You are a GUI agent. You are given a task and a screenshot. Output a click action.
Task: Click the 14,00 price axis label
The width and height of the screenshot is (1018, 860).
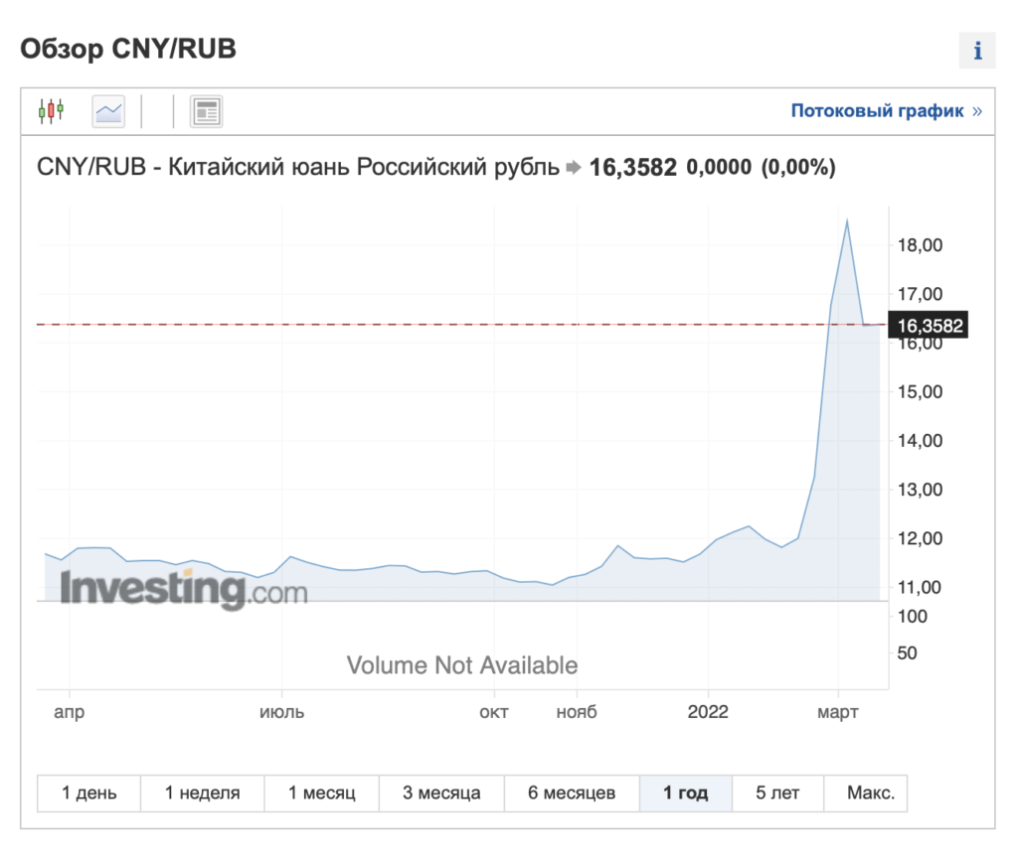920,441
